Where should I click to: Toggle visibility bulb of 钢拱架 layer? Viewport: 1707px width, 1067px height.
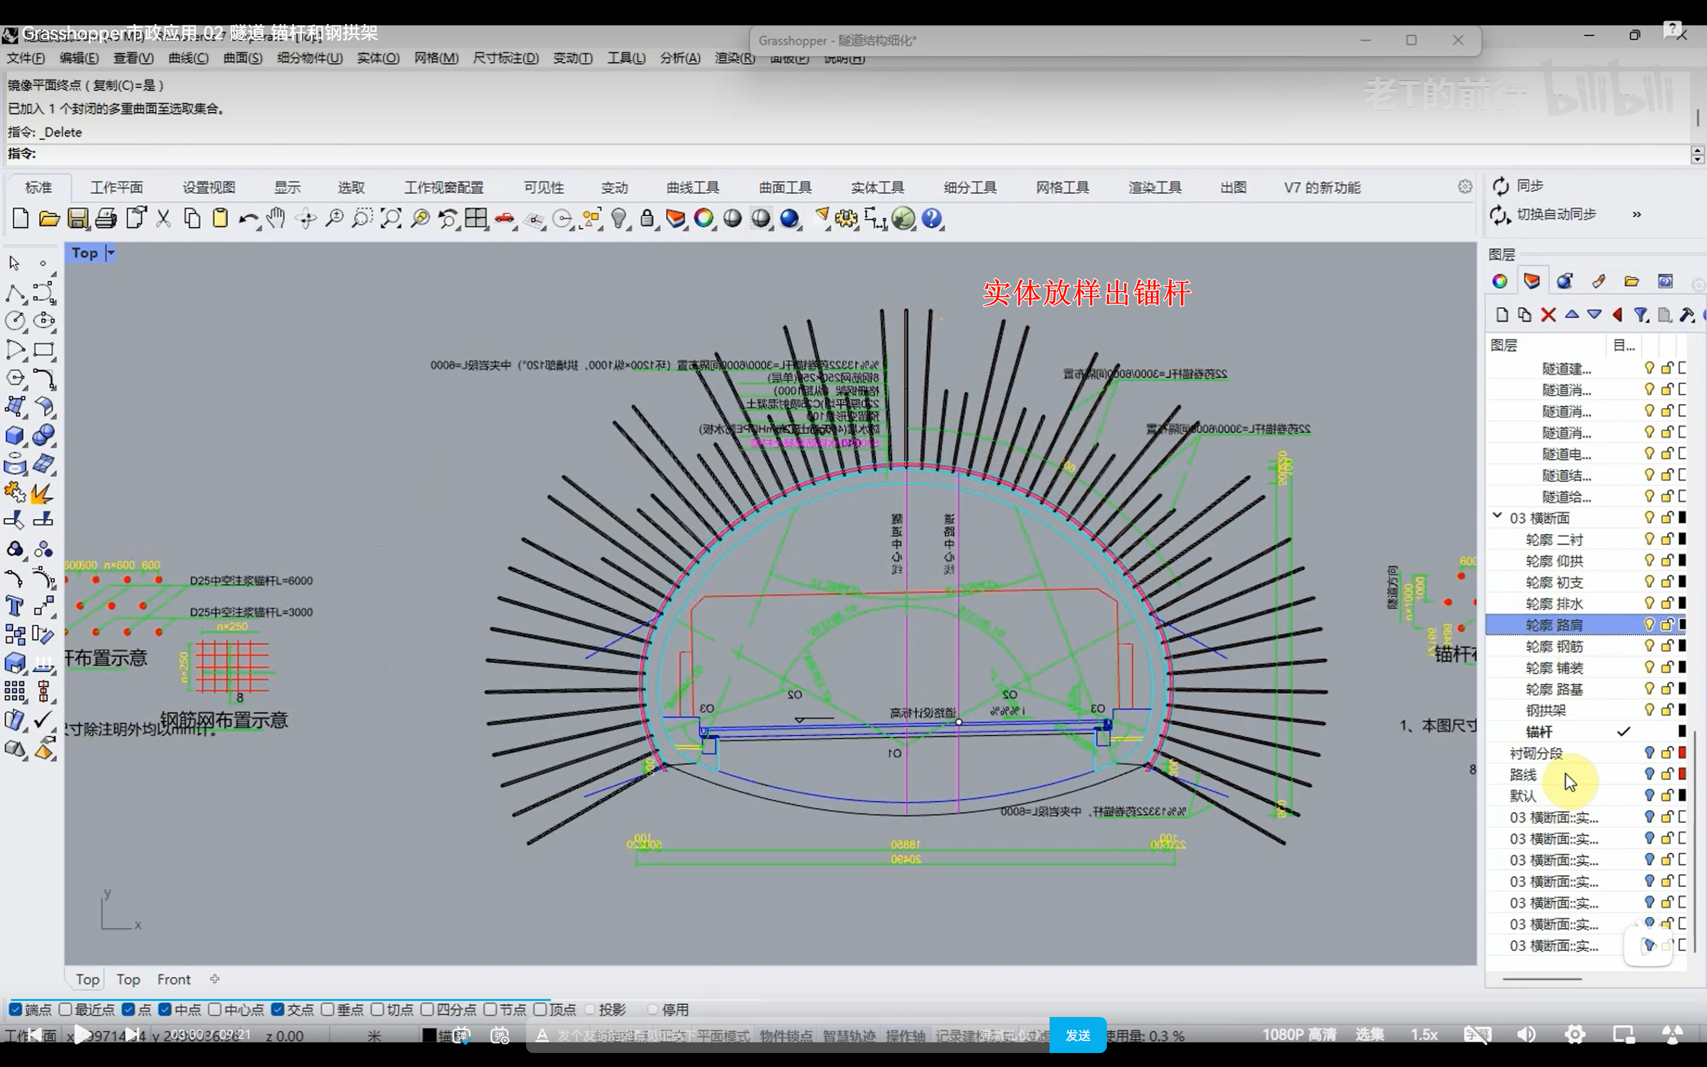1649,709
